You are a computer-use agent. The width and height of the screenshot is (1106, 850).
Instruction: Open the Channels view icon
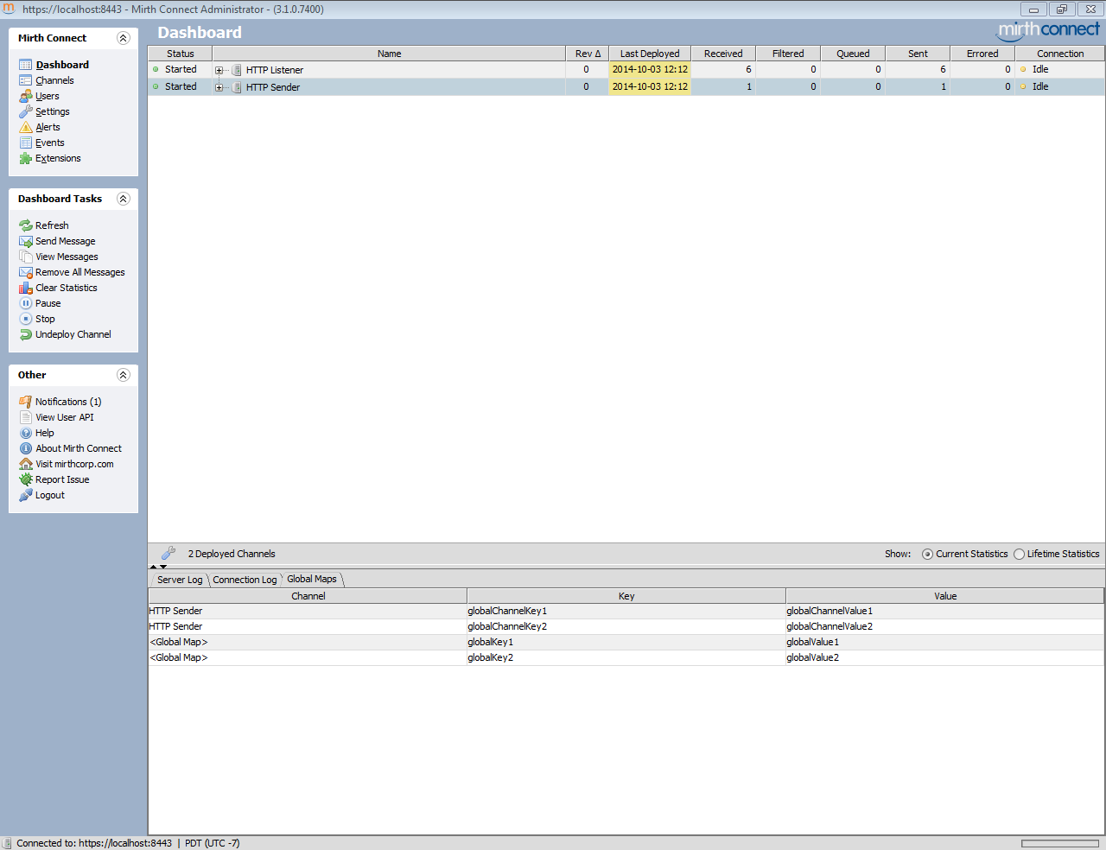(x=26, y=80)
